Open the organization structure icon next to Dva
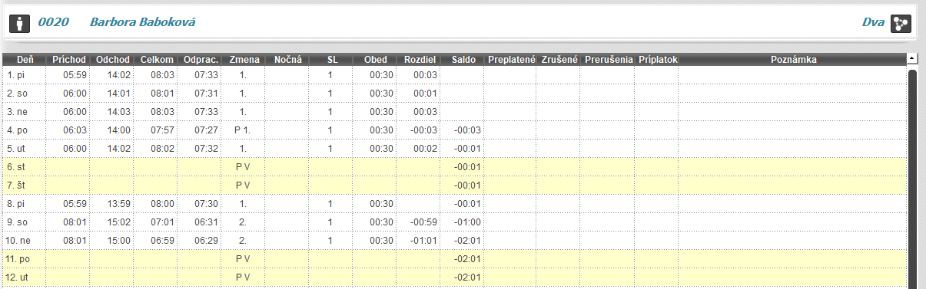 click(900, 23)
